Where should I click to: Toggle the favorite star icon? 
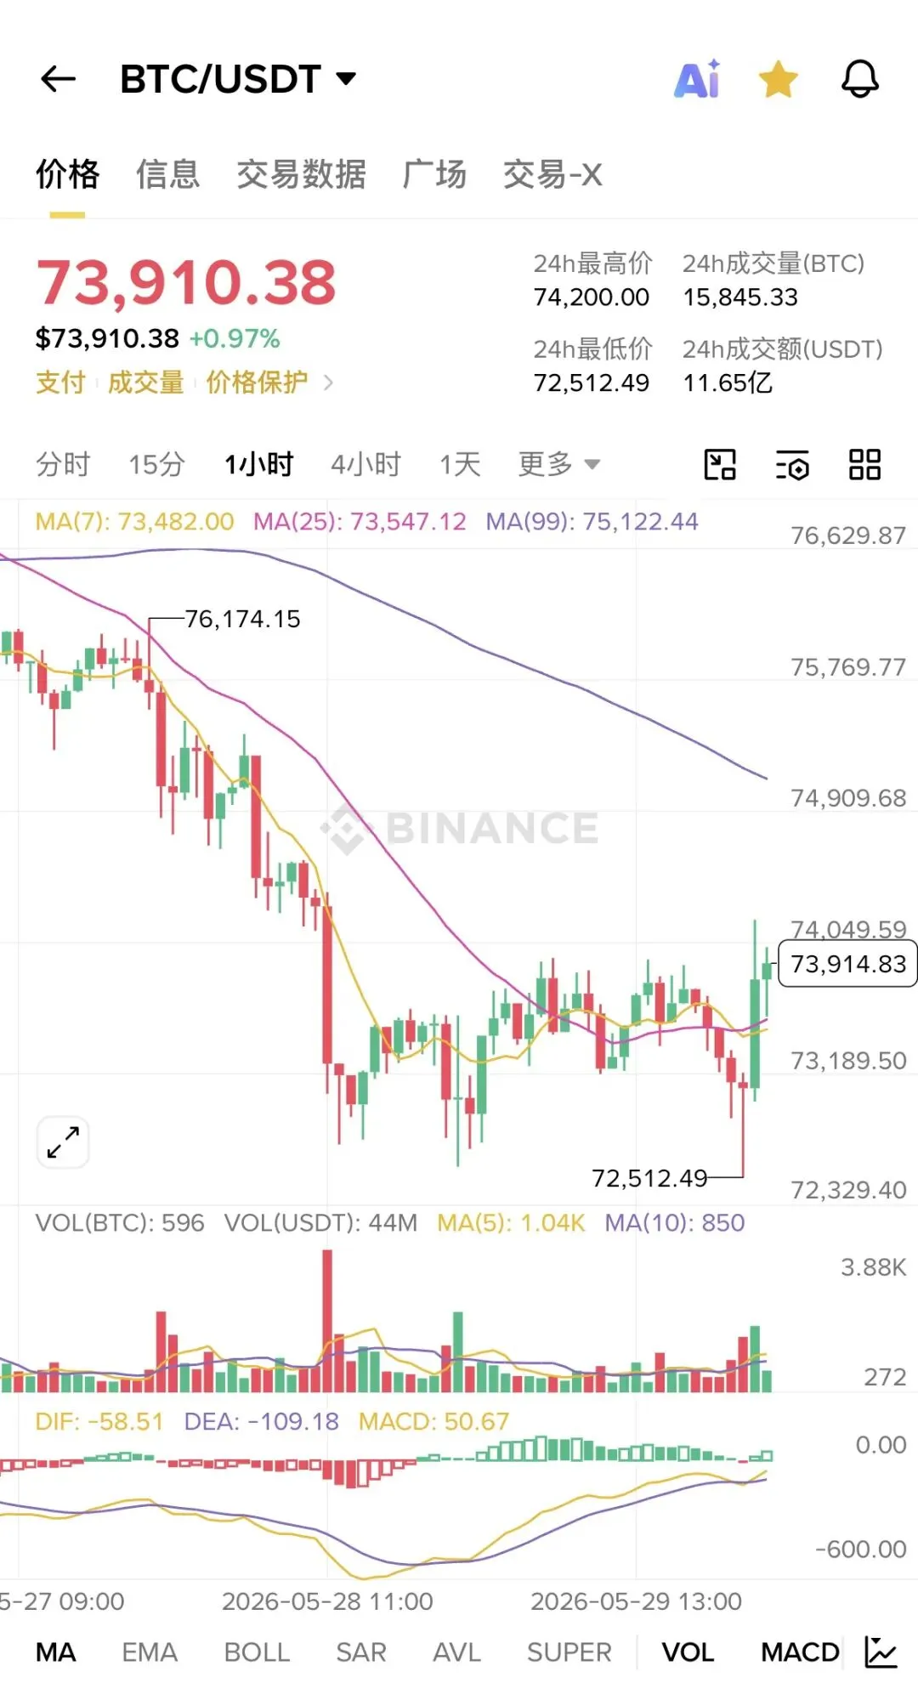(778, 79)
